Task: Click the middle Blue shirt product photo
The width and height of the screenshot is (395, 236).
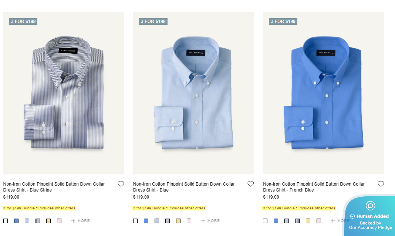Action: [x=193, y=93]
